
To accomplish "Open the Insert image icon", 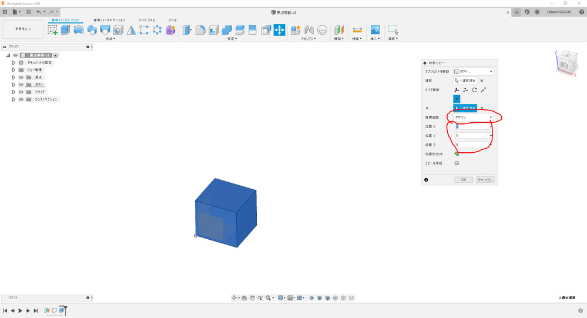I will 375,30.
